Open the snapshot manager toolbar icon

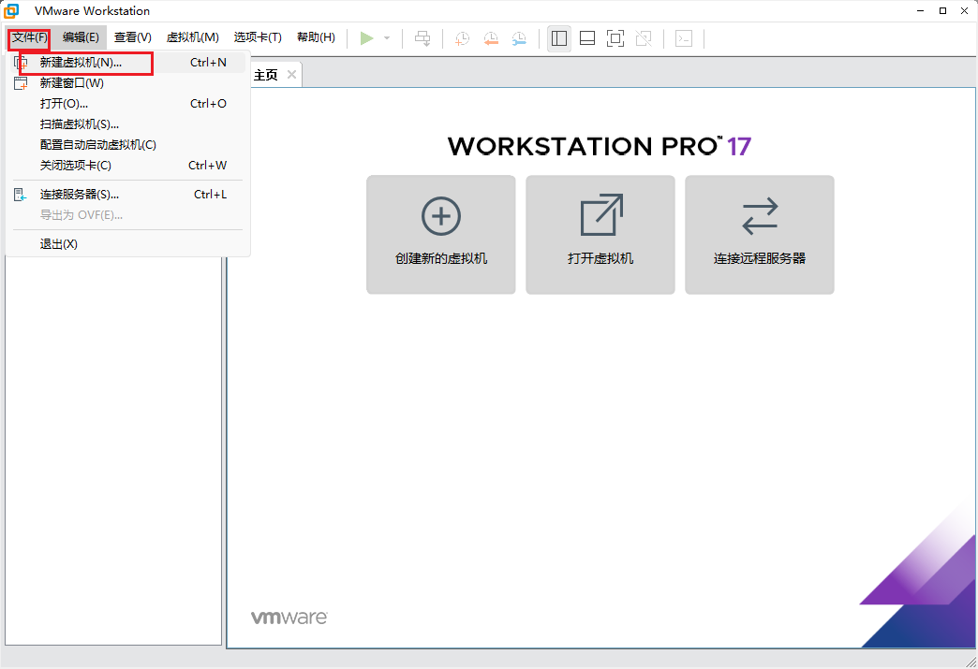click(x=519, y=38)
